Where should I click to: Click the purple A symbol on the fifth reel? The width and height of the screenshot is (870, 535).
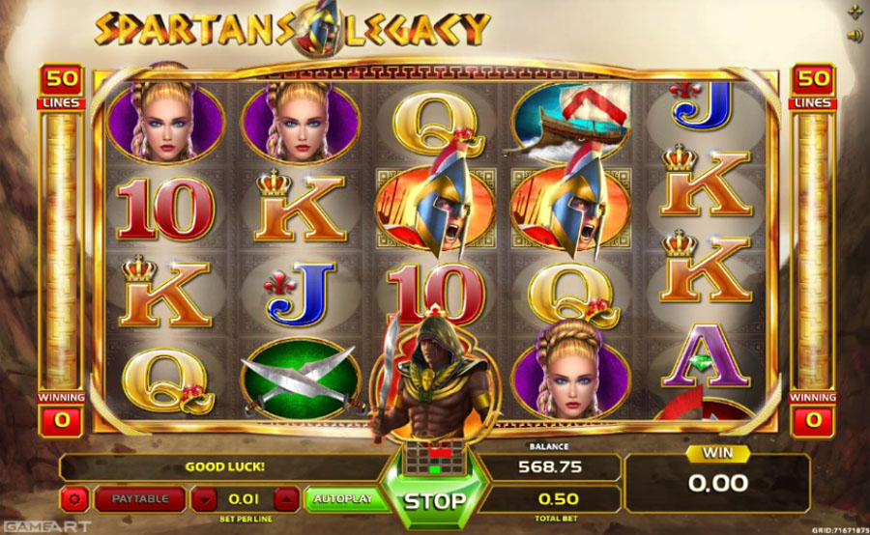(705, 356)
